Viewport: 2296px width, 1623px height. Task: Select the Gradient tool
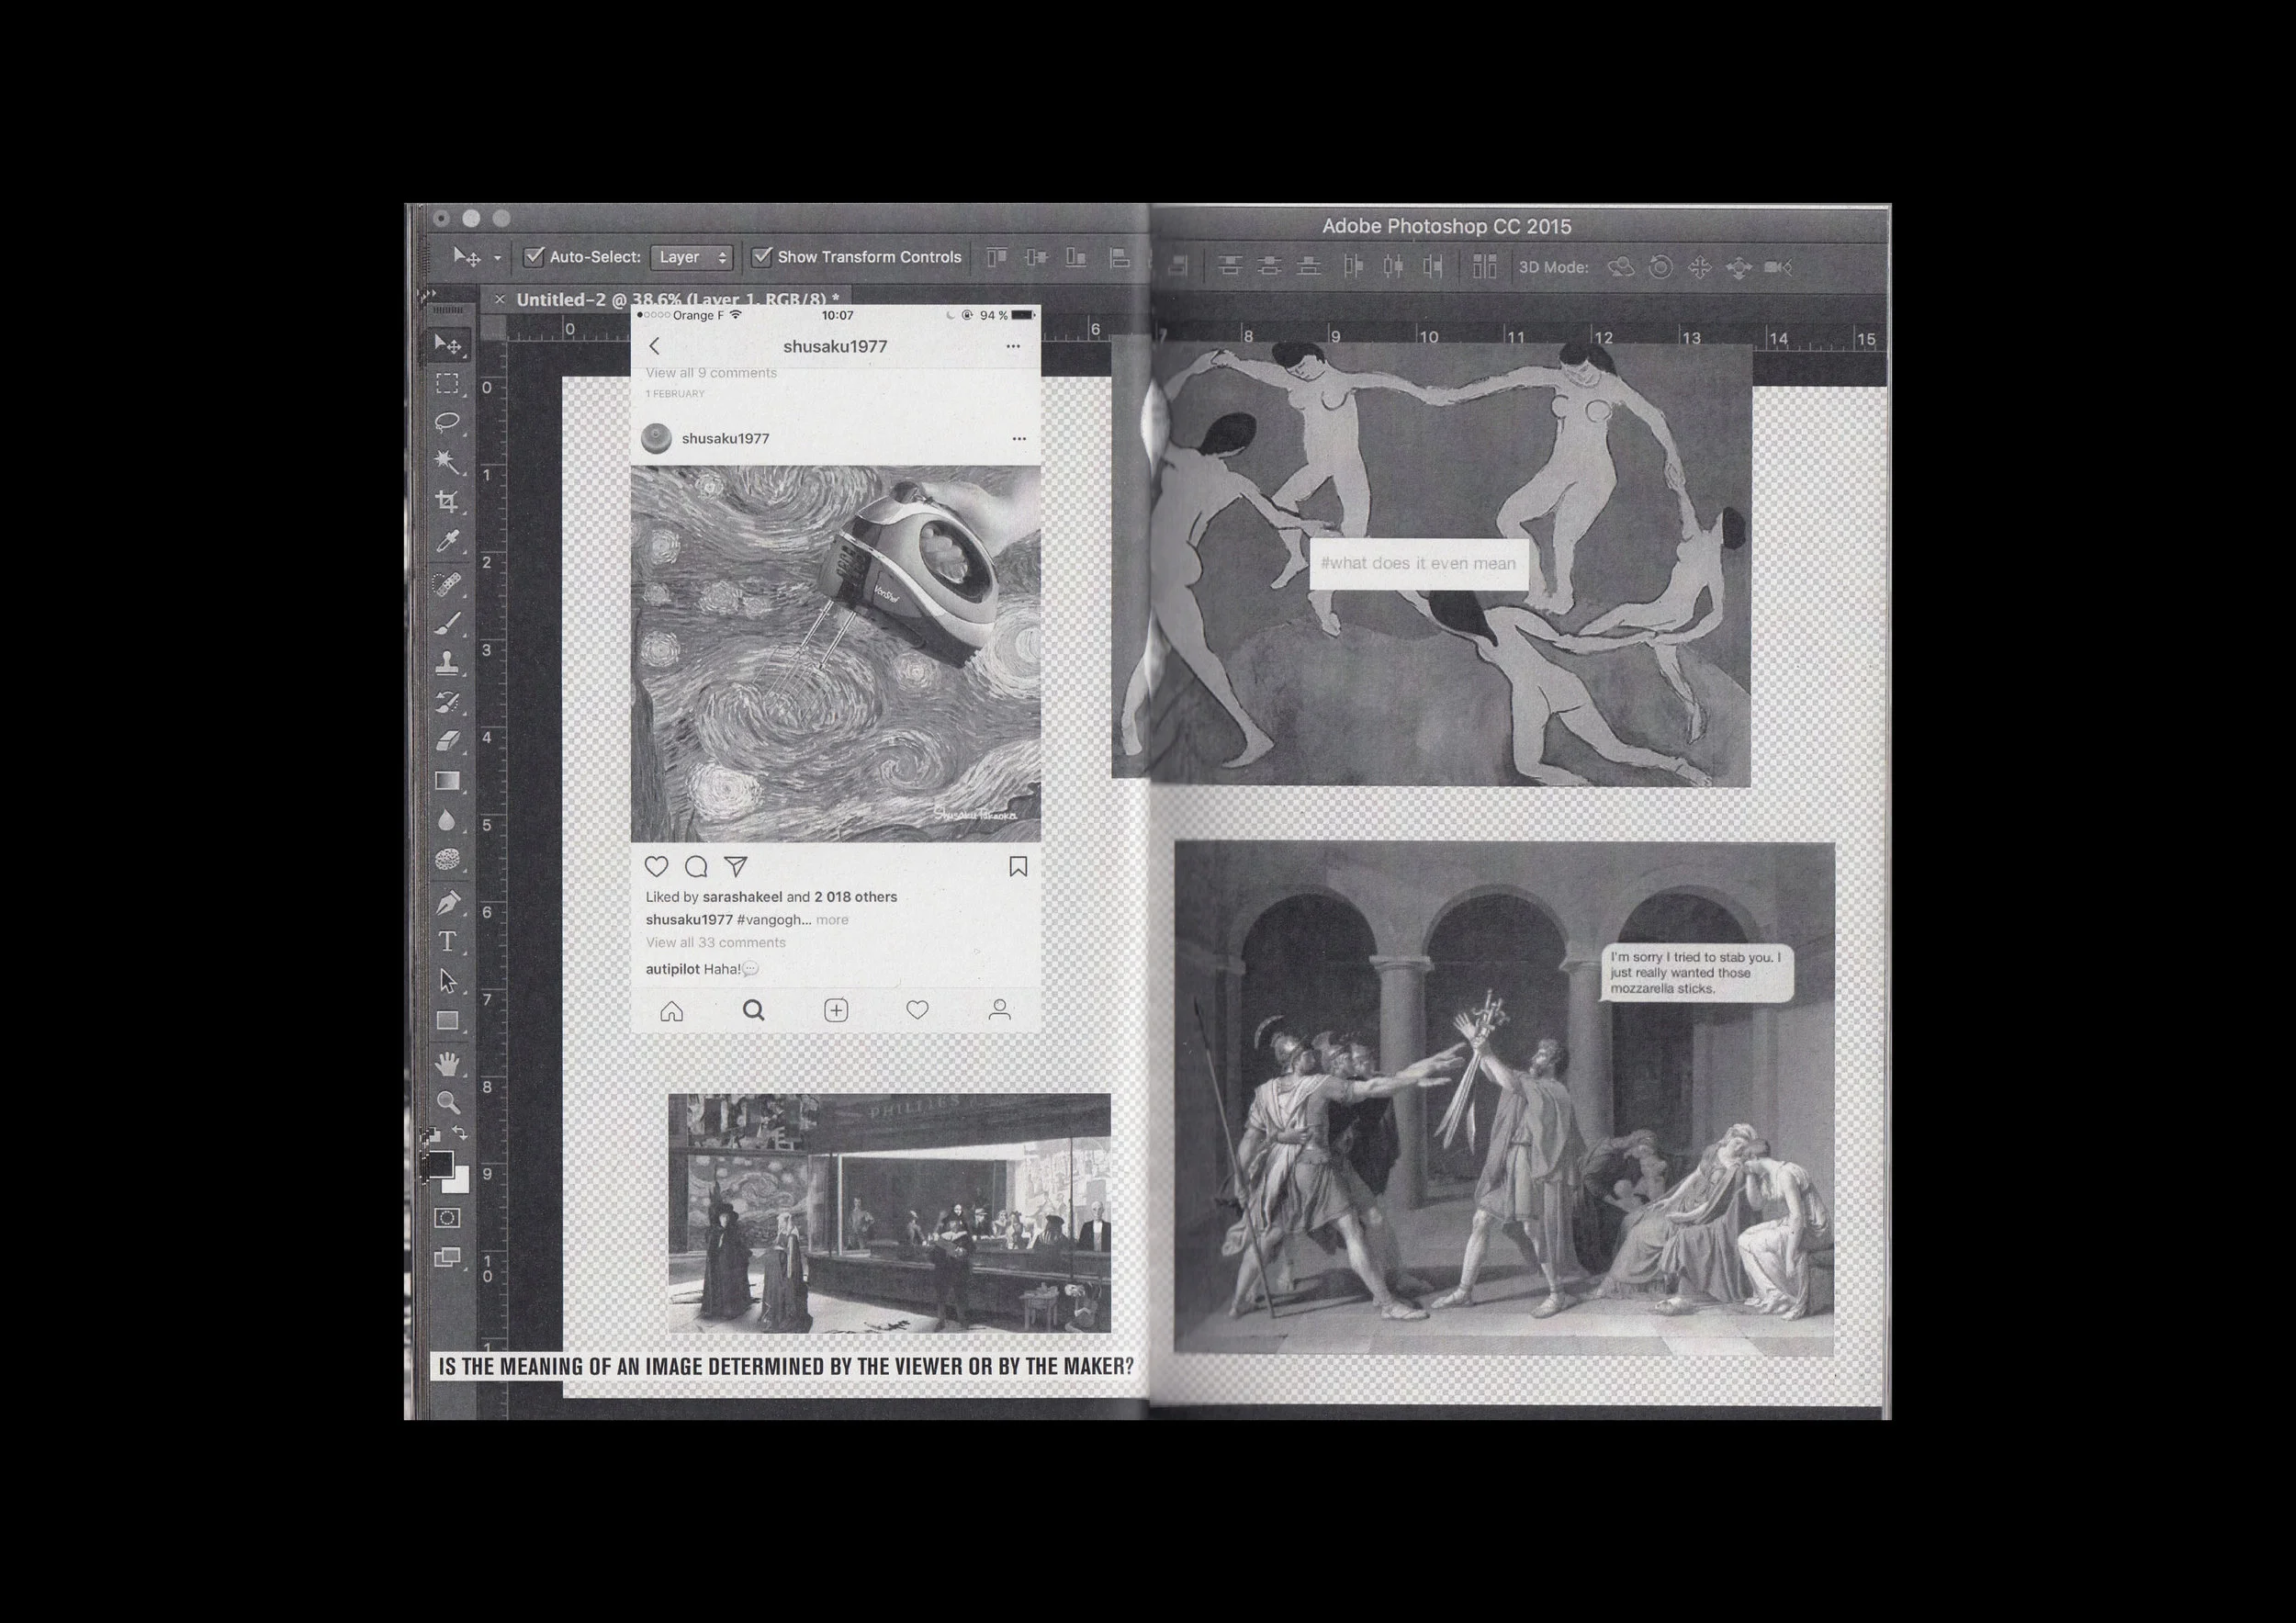[x=447, y=781]
